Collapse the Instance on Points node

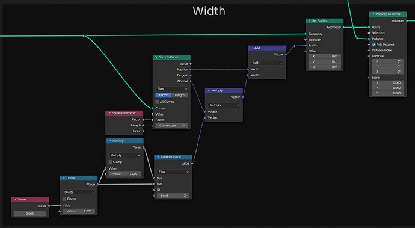click(373, 14)
